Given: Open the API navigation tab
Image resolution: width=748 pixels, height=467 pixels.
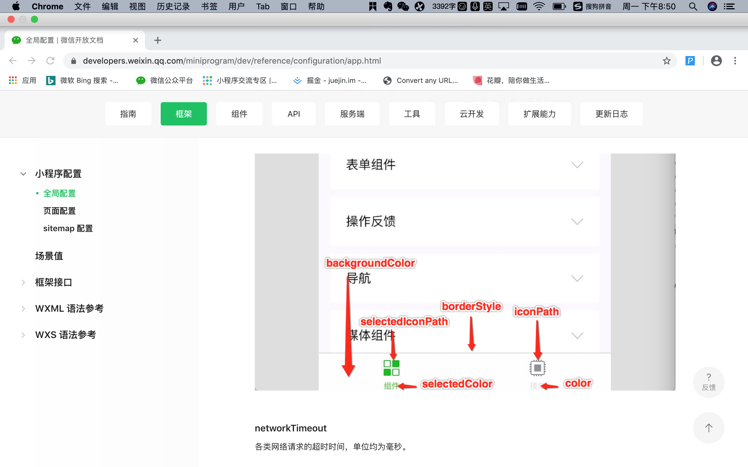Looking at the screenshot, I should (x=293, y=114).
